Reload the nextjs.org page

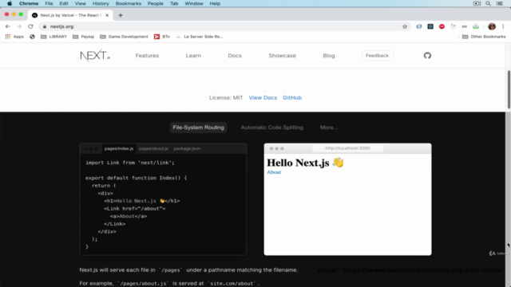point(30,26)
